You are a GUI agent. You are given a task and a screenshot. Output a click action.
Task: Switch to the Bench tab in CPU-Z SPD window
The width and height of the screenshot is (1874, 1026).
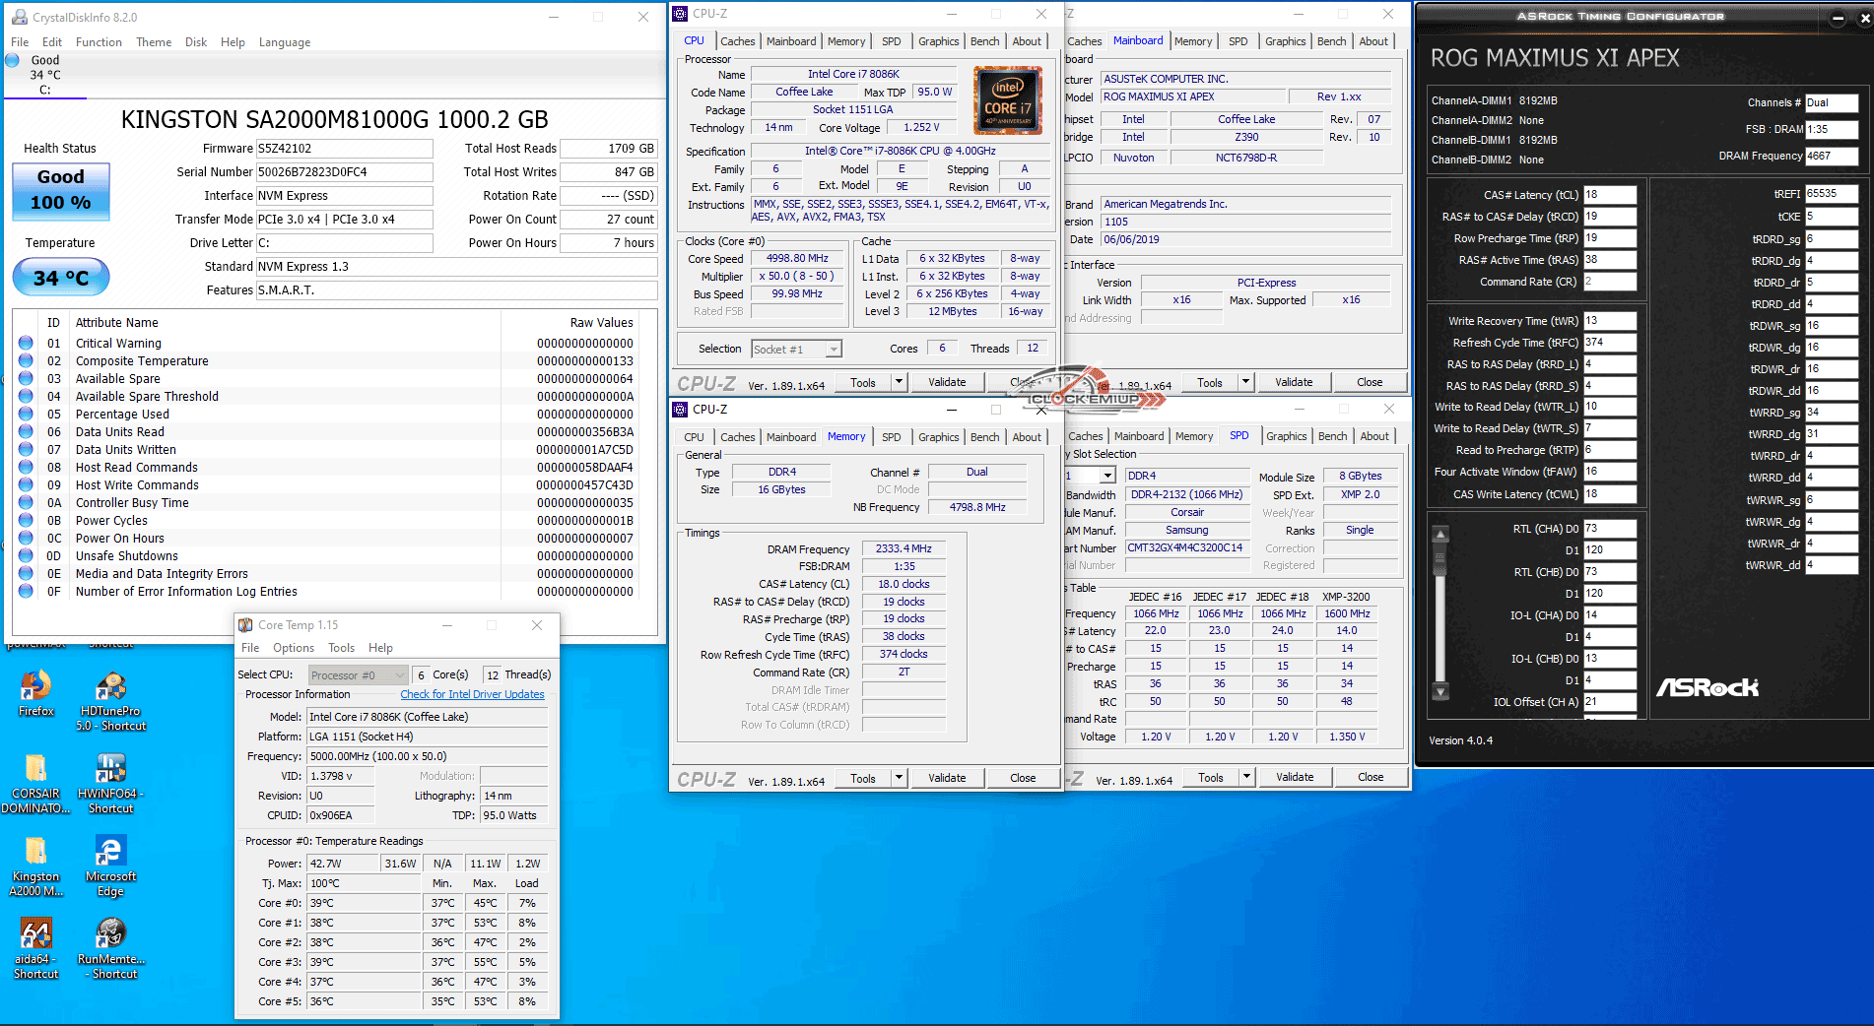(x=1332, y=436)
